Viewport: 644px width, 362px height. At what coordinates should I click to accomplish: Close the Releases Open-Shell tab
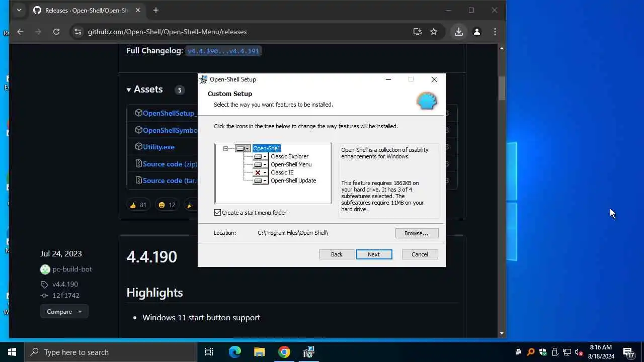tap(138, 10)
